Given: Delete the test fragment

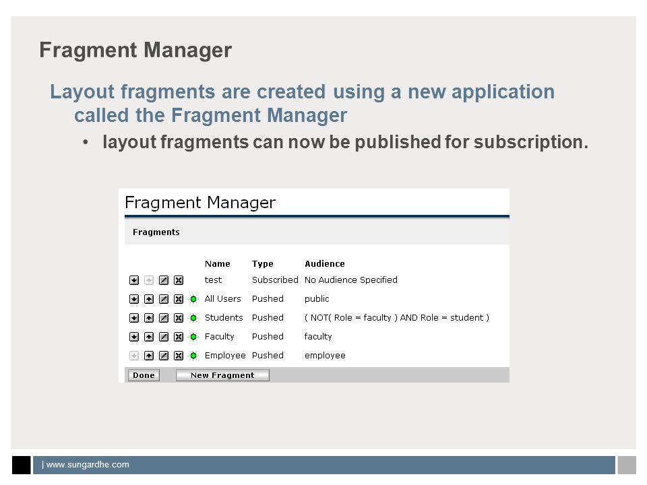Looking at the screenshot, I should (x=178, y=280).
